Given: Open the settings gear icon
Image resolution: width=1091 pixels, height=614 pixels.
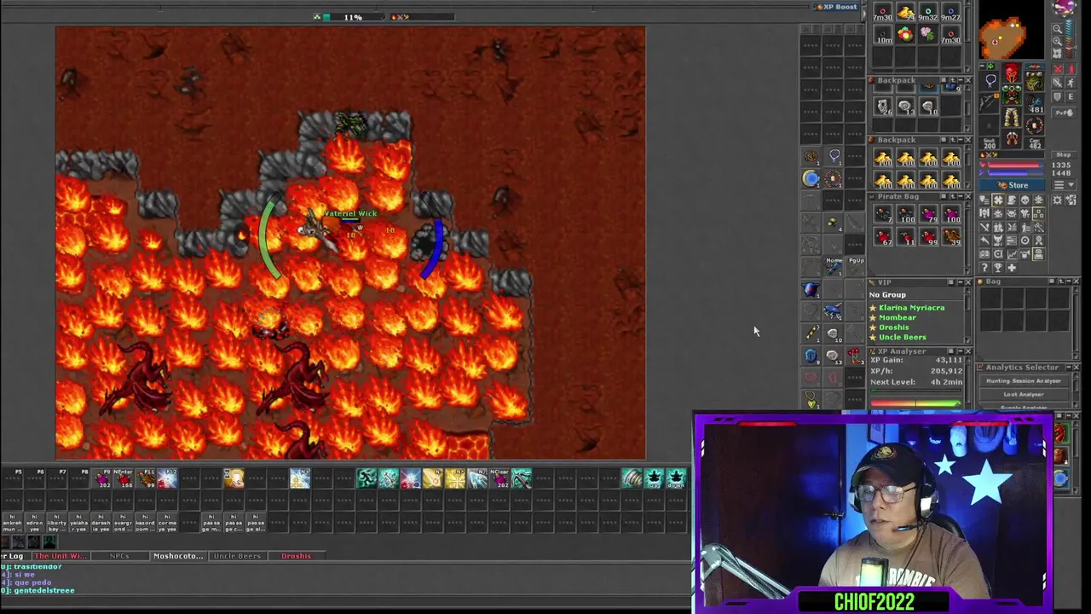Looking at the screenshot, I should (x=1058, y=200).
